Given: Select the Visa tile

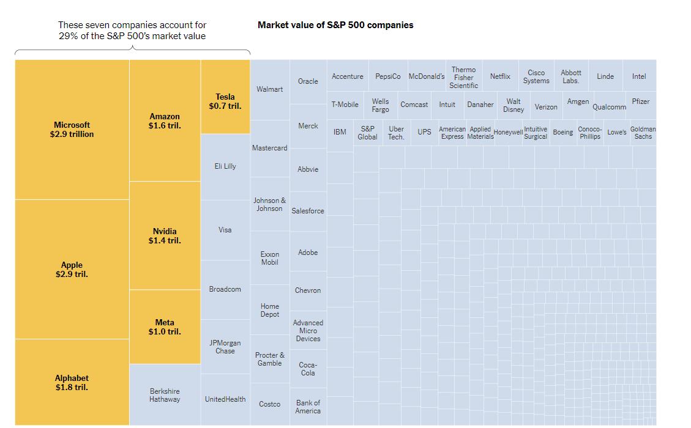Looking at the screenshot, I should coord(225,230).
